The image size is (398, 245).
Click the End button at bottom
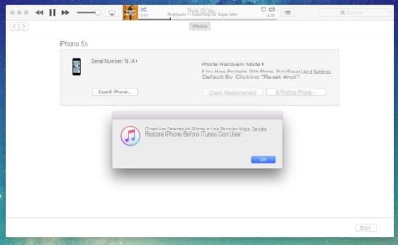(x=365, y=228)
